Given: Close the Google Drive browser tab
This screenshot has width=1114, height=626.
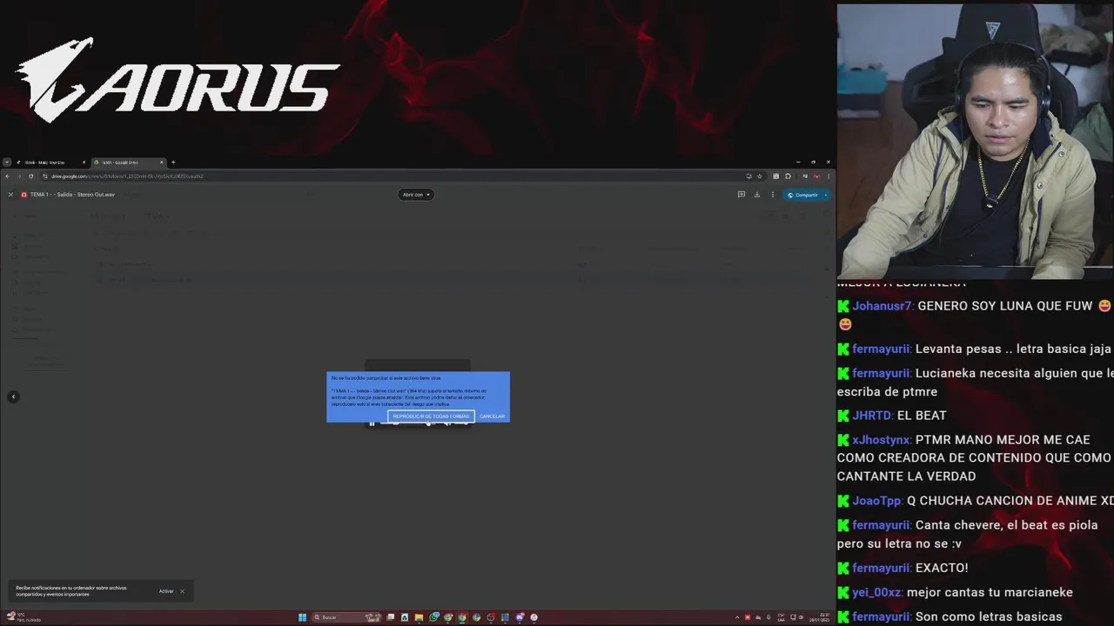Looking at the screenshot, I should (x=161, y=163).
